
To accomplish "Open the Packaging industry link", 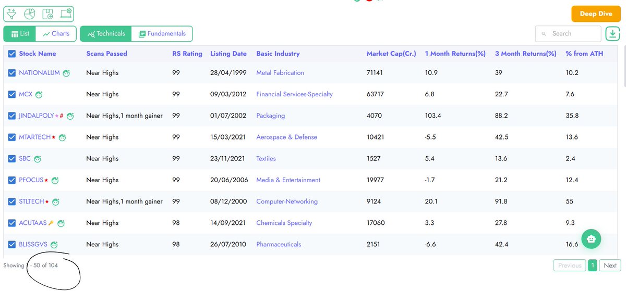I will [x=271, y=116].
